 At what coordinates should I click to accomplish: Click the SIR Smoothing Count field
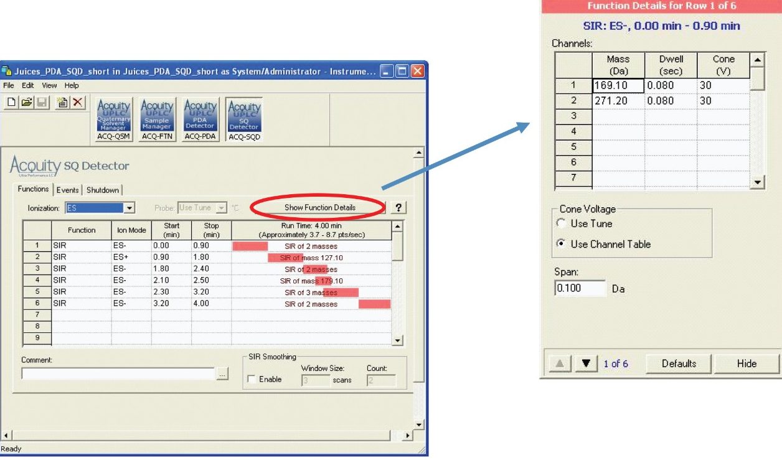coord(381,380)
